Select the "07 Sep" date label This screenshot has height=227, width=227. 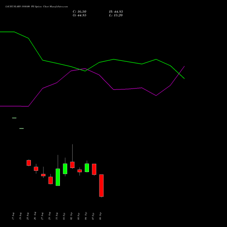pyautogui.click(x=93, y=216)
